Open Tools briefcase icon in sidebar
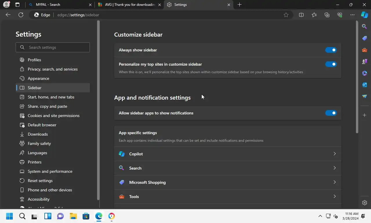 coord(365,50)
